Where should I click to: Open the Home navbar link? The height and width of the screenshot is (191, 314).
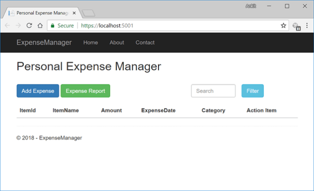click(91, 42)
